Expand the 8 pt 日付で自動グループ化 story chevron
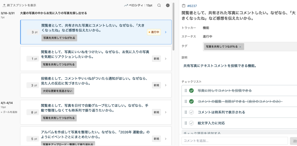This screenshot has height=146, width=297. pos(166,112)
